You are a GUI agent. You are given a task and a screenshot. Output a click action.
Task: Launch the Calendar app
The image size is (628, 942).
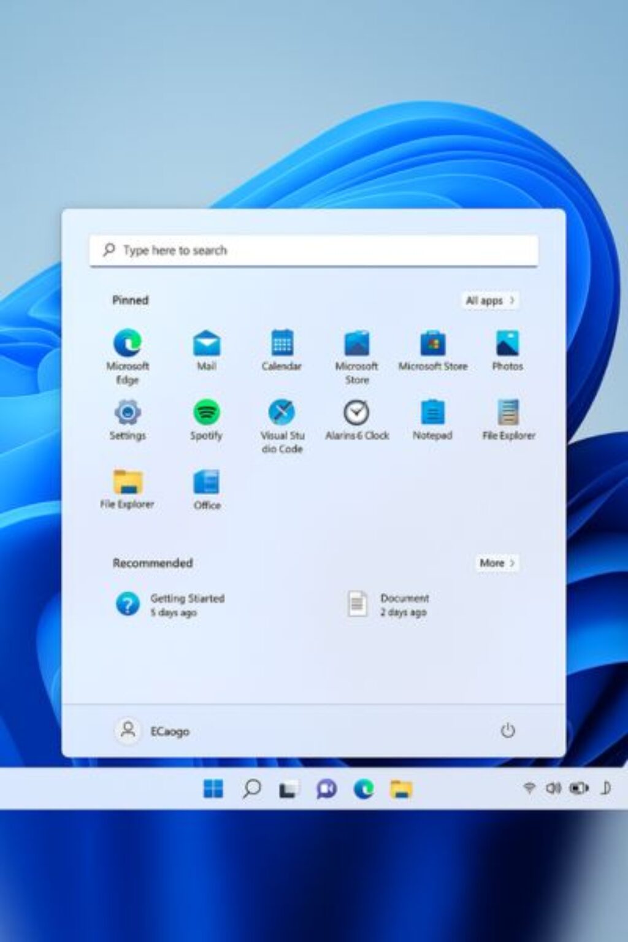point(281,350)
